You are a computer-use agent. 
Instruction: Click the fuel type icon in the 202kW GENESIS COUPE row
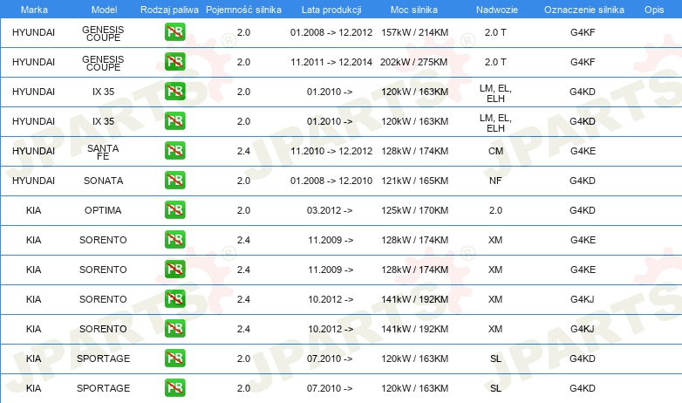174,62
